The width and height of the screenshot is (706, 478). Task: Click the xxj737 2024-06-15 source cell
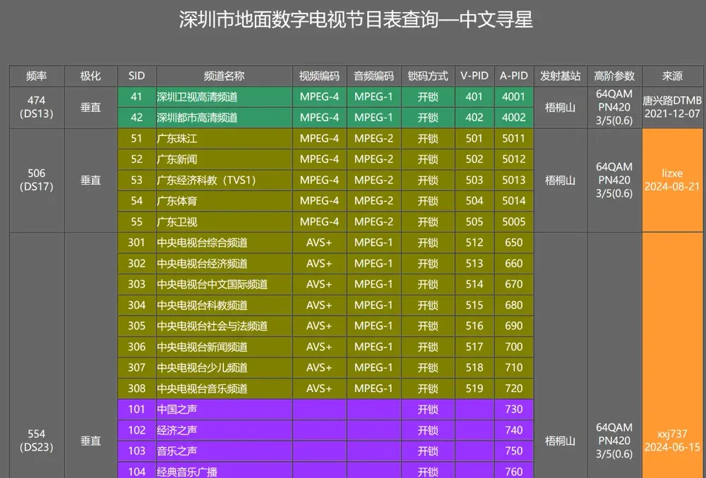click(x=672, y=441)
